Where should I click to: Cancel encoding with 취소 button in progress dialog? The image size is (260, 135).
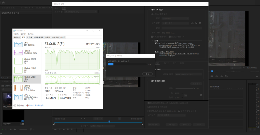[x=148, y=74]
